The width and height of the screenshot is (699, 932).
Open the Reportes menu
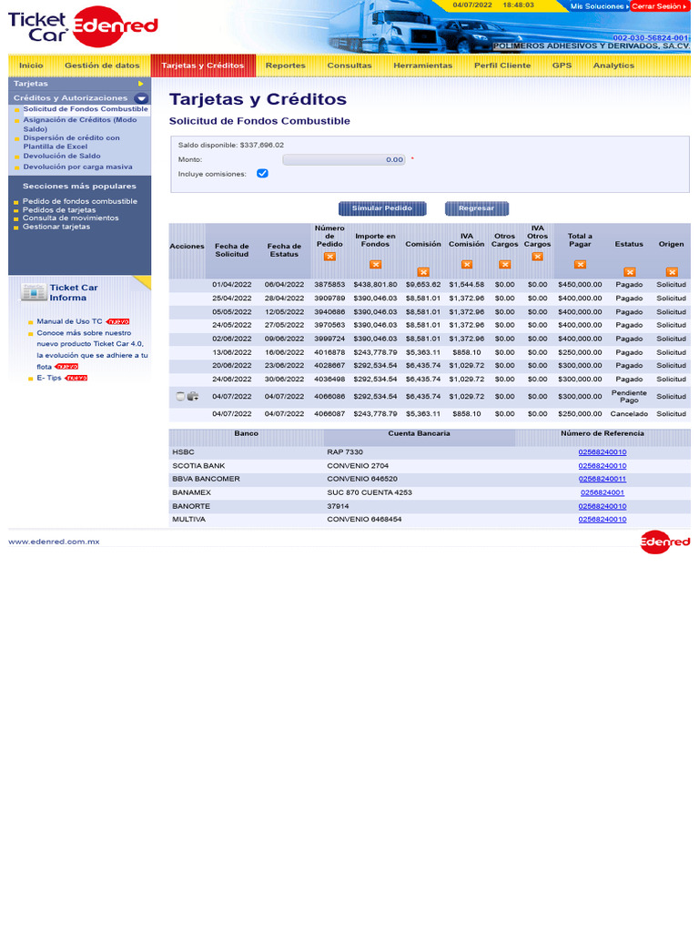point(285,66)
